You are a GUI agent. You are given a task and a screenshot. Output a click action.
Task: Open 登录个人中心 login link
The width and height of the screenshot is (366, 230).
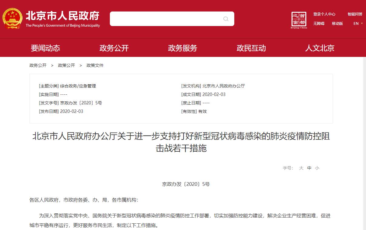pos(324,14)
